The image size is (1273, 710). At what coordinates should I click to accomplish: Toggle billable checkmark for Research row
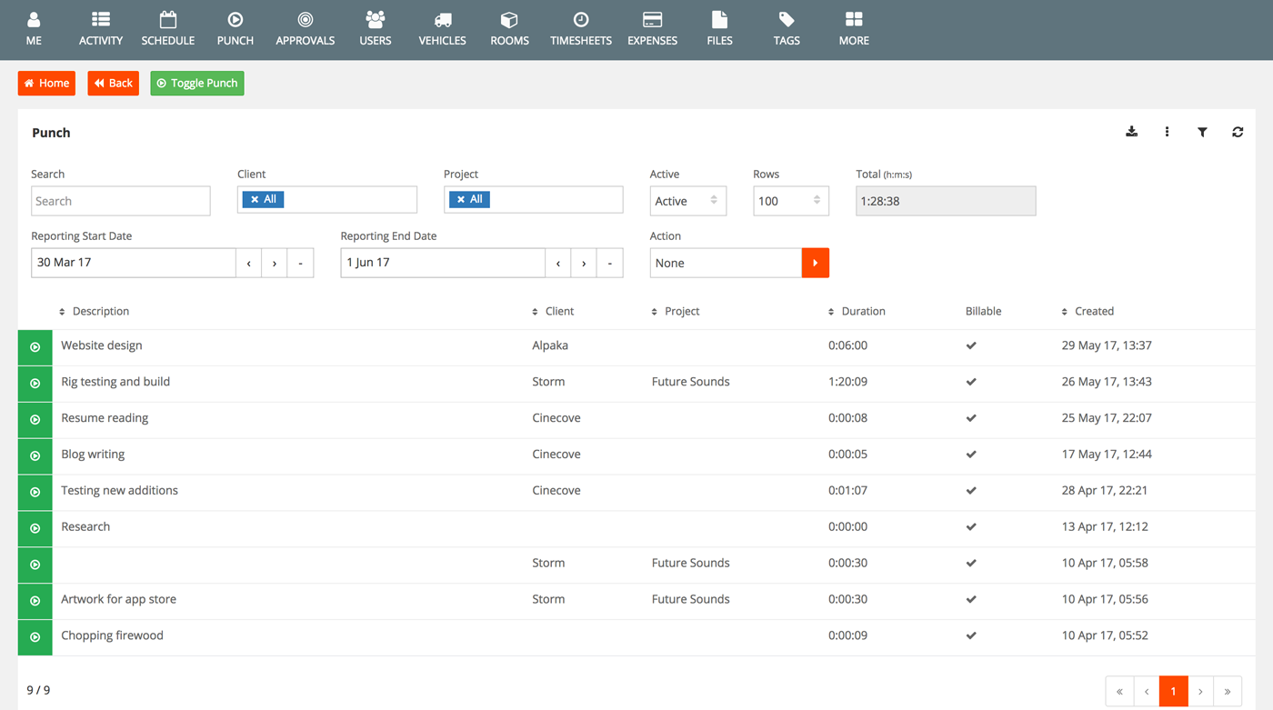coord(971,527)
